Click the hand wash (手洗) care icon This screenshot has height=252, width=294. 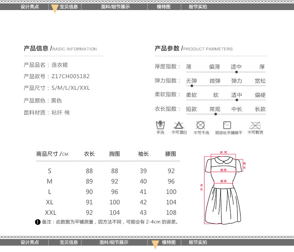tap(160, 125)
